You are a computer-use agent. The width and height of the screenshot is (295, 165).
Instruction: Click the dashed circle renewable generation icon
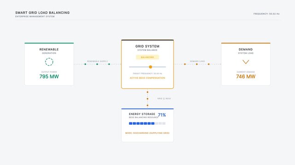click(49, 62)
